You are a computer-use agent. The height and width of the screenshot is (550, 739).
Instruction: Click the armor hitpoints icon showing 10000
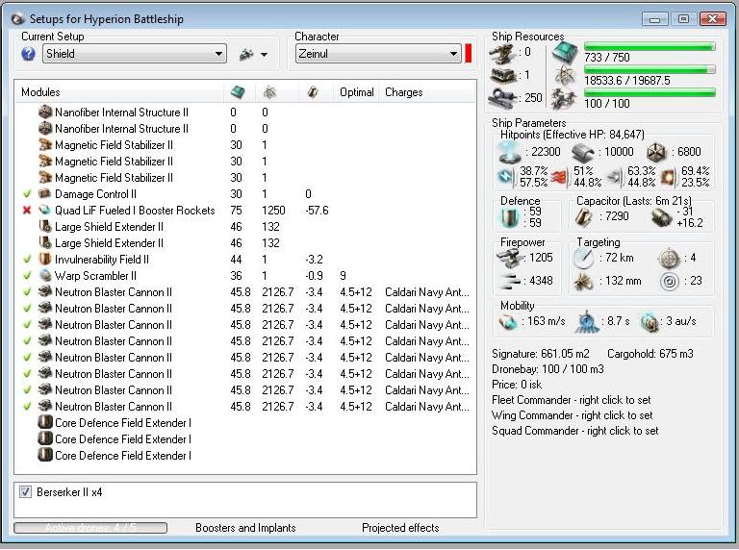tap(583, 152)
